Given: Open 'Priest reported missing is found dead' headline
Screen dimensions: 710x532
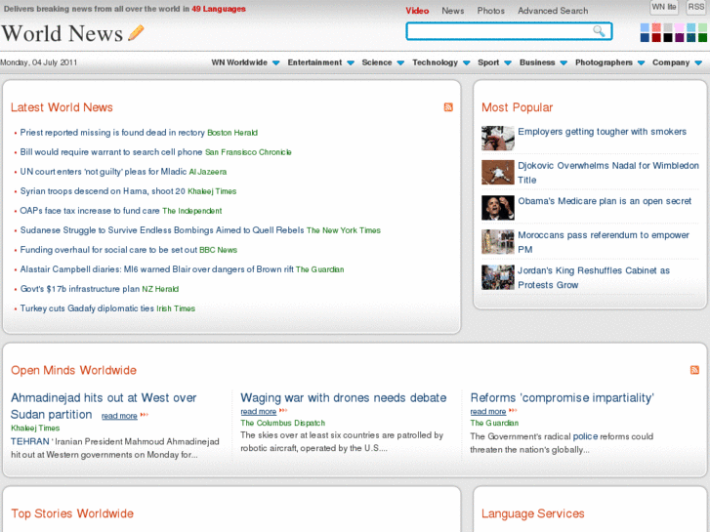Looking at the screenshot, I should click(112, 133).
